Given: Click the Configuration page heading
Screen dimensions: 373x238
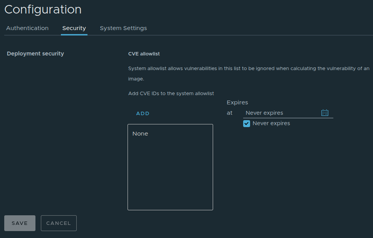Looking at the screenshot, I should click(x=43, y=10).
